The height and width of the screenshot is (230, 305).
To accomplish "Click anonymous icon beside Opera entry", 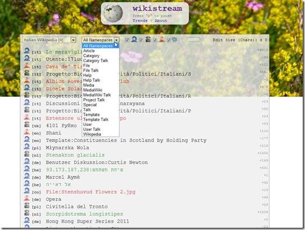I will point(26,198).
